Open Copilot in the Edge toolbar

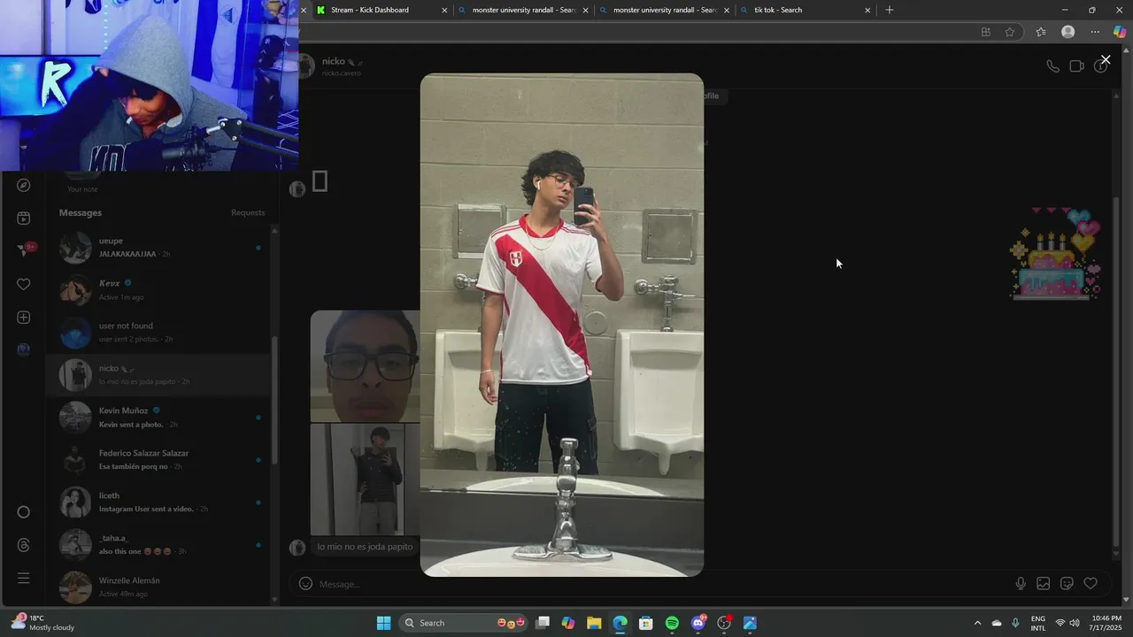coord(1120,32)
